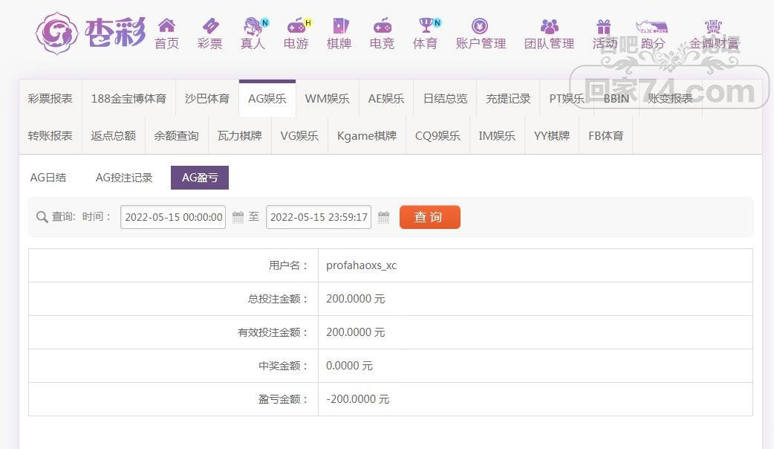Open the 首页 home icon

point(167,26)
